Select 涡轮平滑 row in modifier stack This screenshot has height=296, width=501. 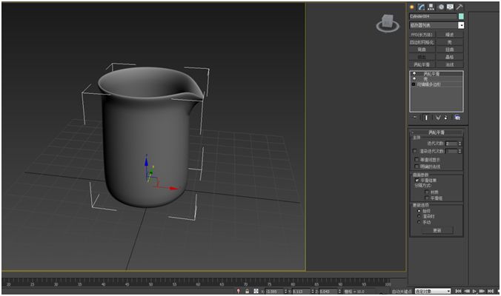pyautogui.click(x=436, y=74)
